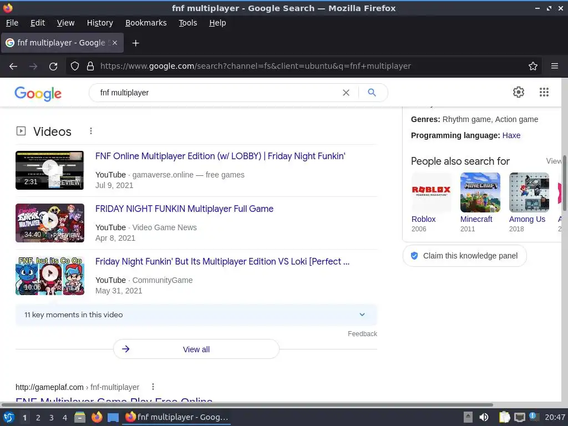The image size is (568, 426).
Task: Open the Bookmarks menu
Action: tap(146, 23)
